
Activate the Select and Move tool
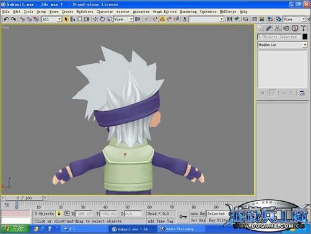[x=95, y=19]
